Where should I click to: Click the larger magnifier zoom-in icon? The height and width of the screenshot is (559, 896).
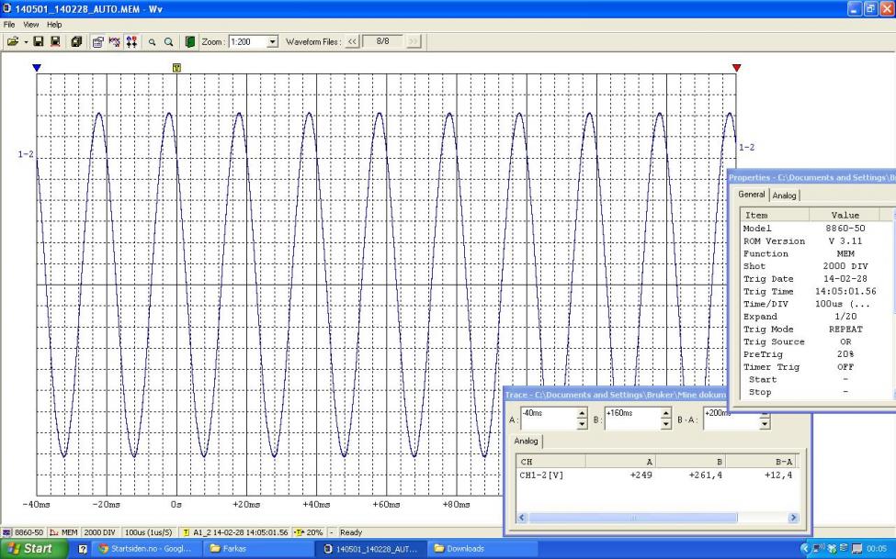pyautogui.click(x=169, y=42)
